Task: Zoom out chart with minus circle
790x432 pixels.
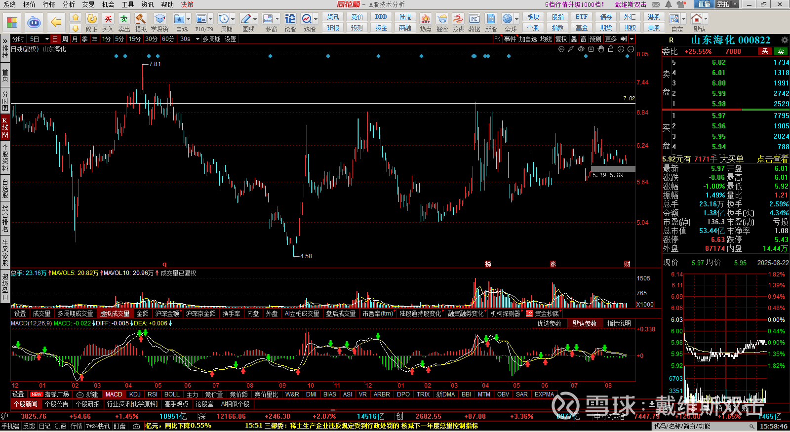Action: tap(631, 49)
